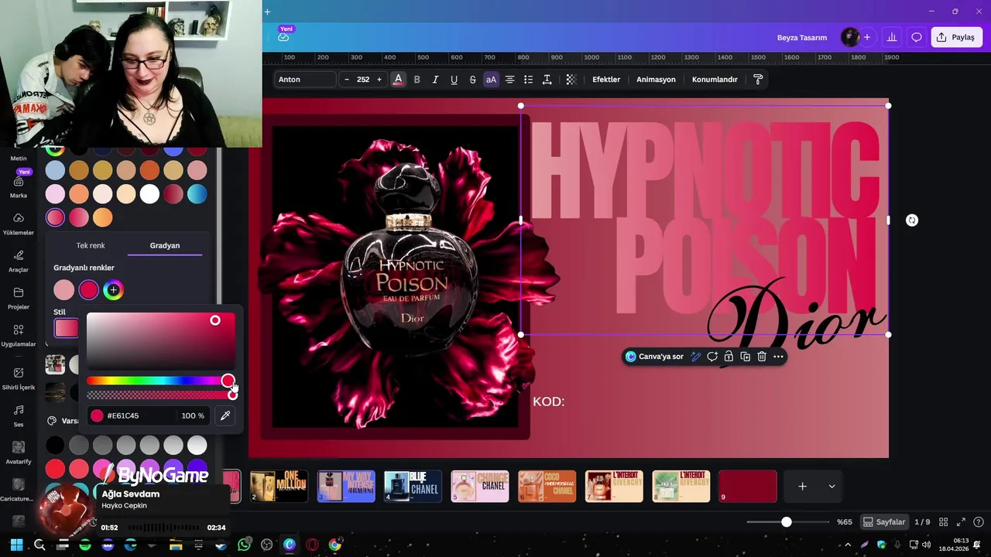Open Windows Start menu
Image resolution: width=991 pixels, height=557 pixels.
point(16,545)
